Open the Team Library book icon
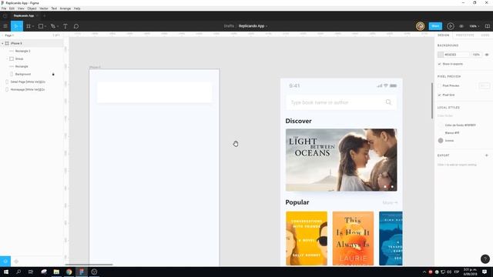This screenshot has height=277, width=493. click(487, 26)
